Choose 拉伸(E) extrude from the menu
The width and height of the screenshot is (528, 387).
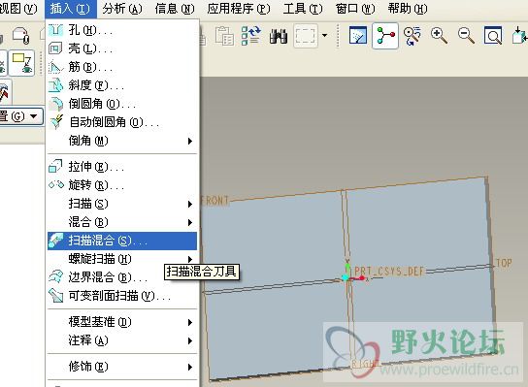tap(122, 167)
